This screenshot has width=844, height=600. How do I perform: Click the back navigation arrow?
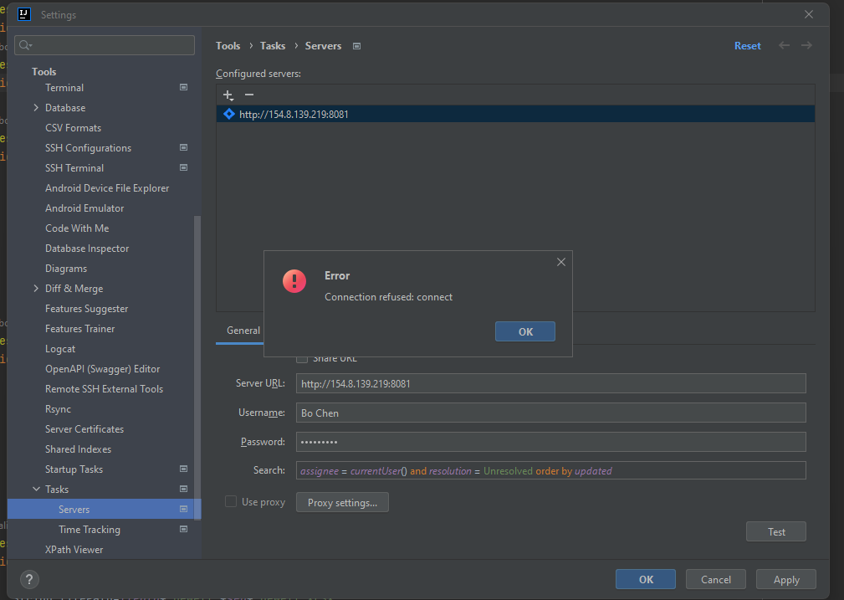click(784, 45)
